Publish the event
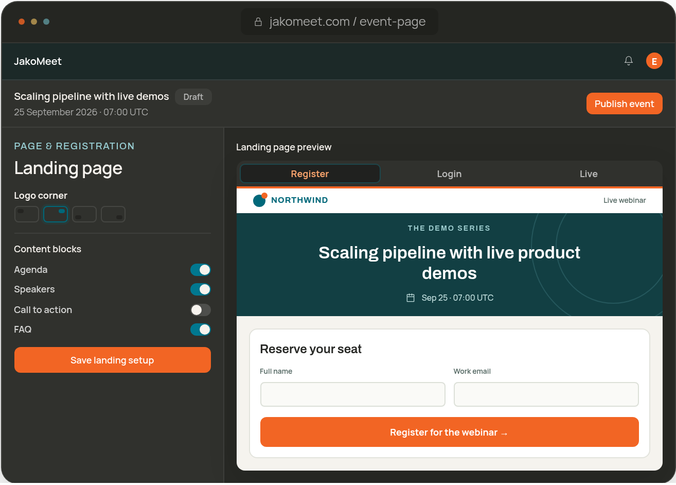Image resolution: width=676 pixels, height=485 pixels. pyautogui.click(x=625, y=103)
